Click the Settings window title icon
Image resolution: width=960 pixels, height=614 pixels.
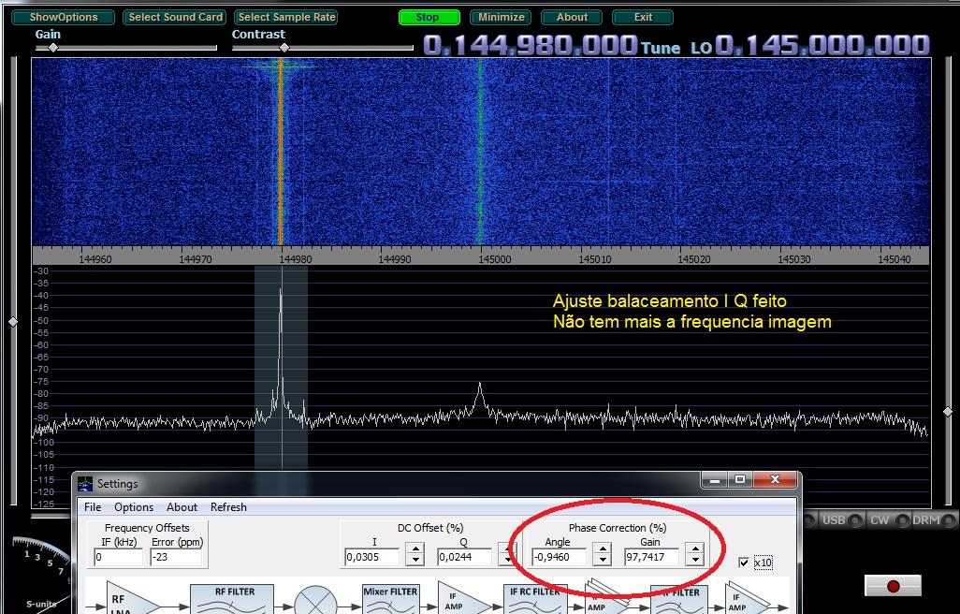pyautogui.click(x=86, y=484)
